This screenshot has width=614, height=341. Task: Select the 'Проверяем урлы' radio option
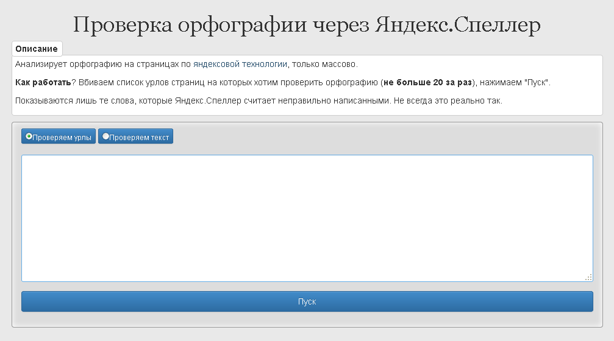click(59, 136)
